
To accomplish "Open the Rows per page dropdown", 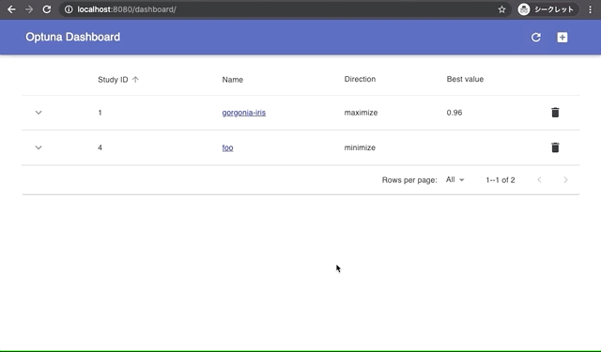I will pos(455,179).
